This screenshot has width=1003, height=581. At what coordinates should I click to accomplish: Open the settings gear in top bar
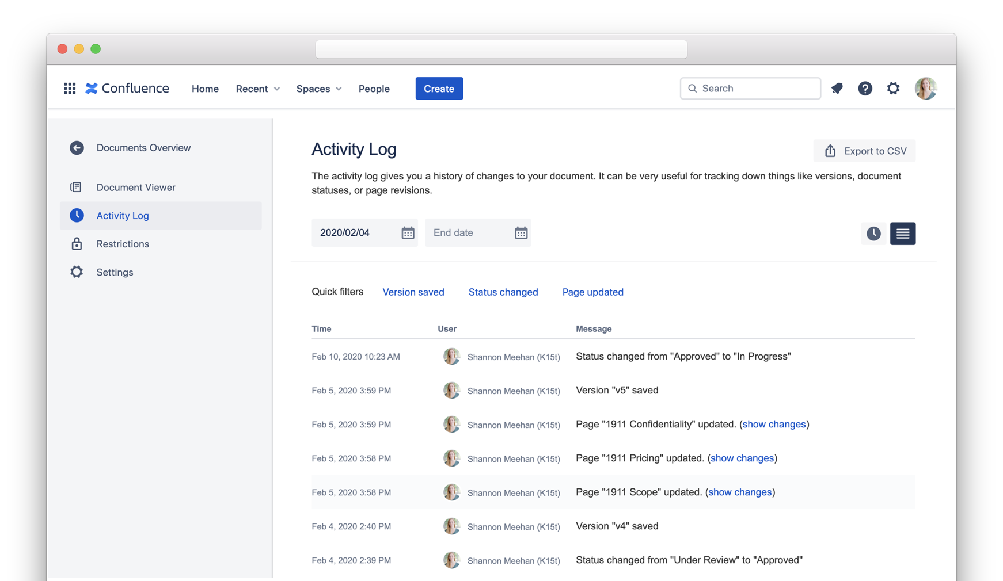click(x=893, y=89)
